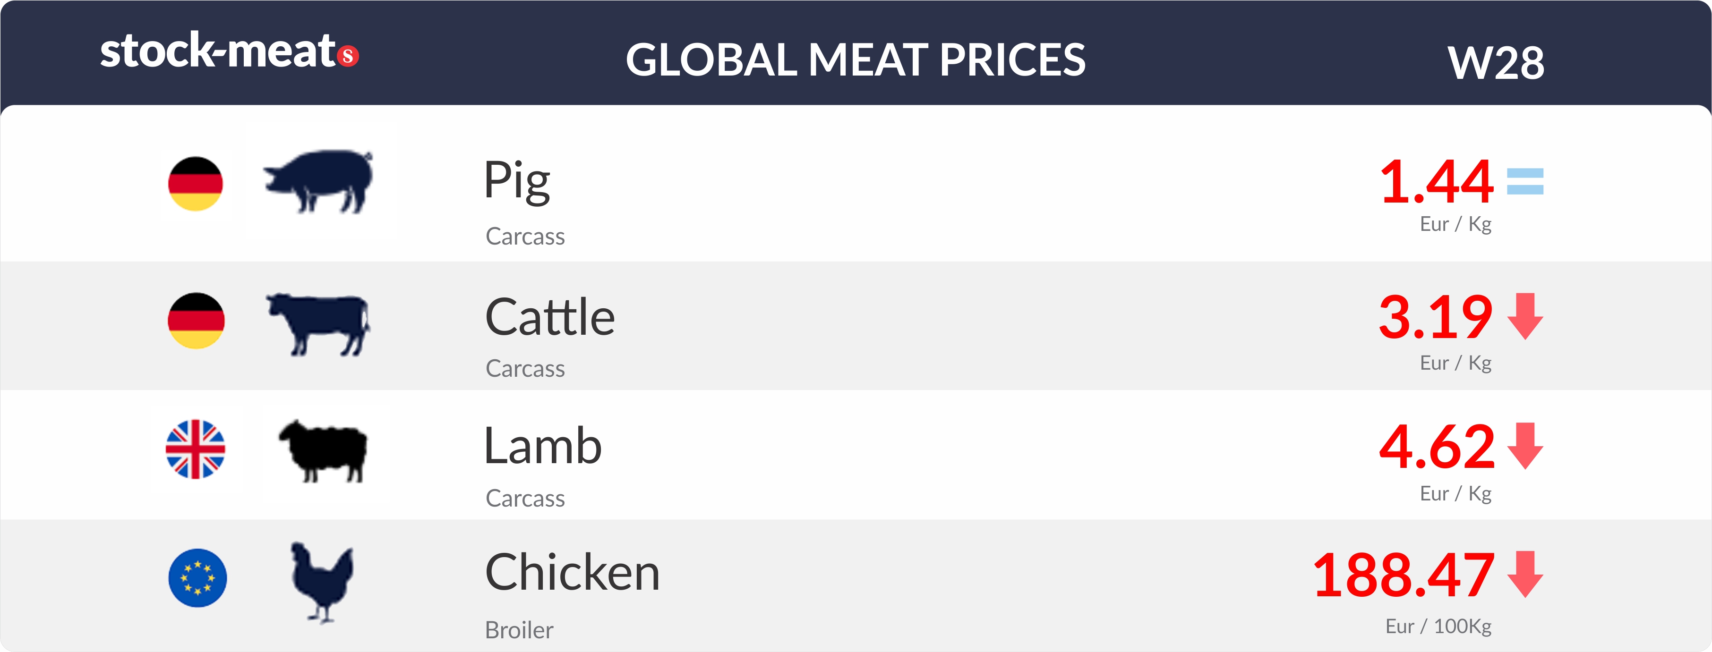This screenshot has height=652, width=1712.
Task: Click the 188.47 chicken price value
Action: point(1404,575)
